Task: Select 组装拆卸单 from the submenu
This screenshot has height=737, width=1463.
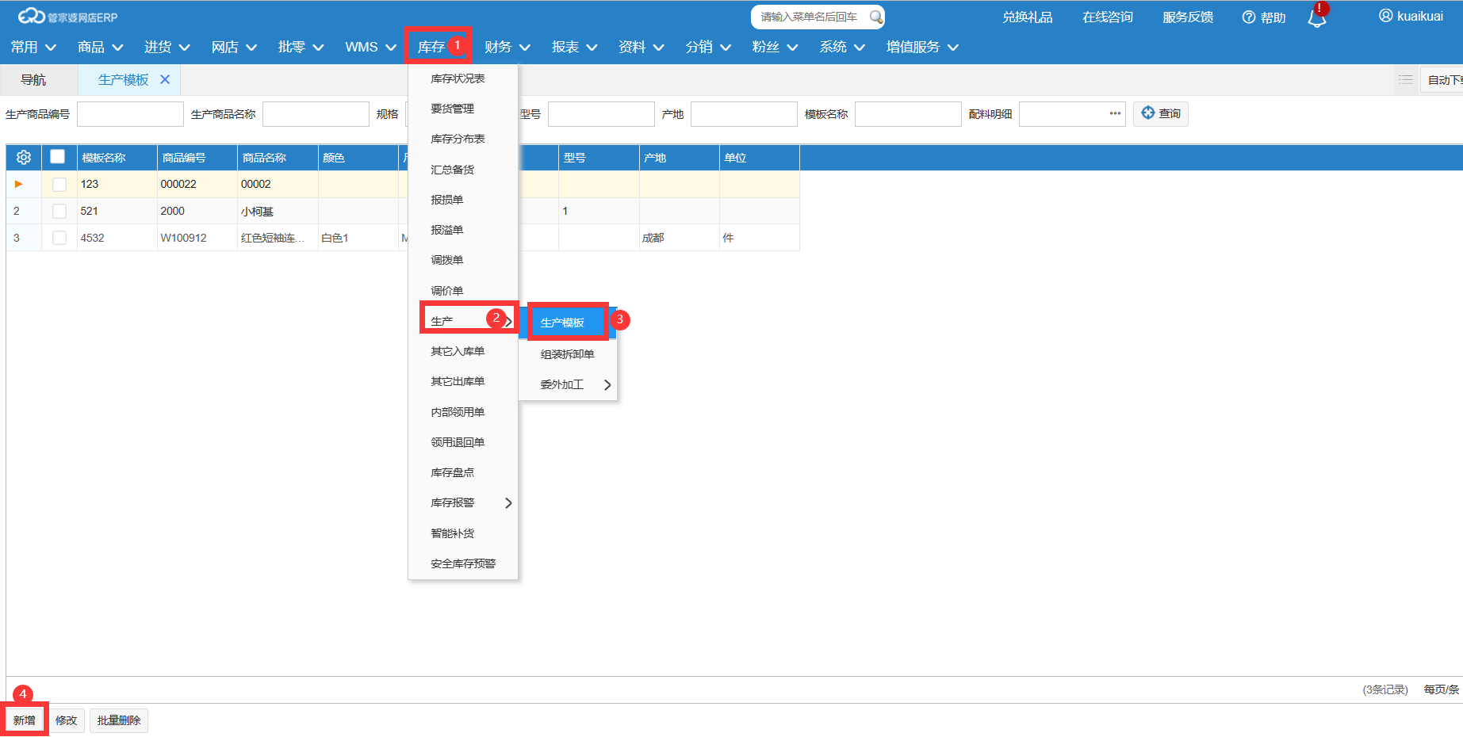Action: click(x=568, y=354)
